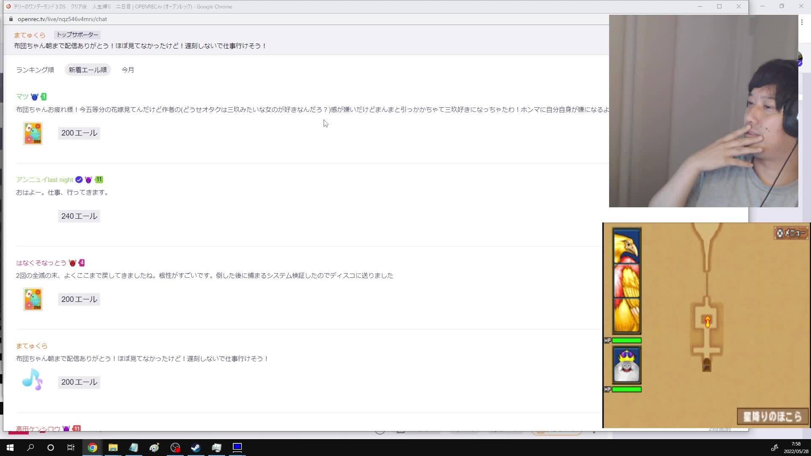The width and height of the screenshot is (811, 456).
Task: Click the purple demon badge next to 高田ケンシロウ
Action: (x=66, y=429)
